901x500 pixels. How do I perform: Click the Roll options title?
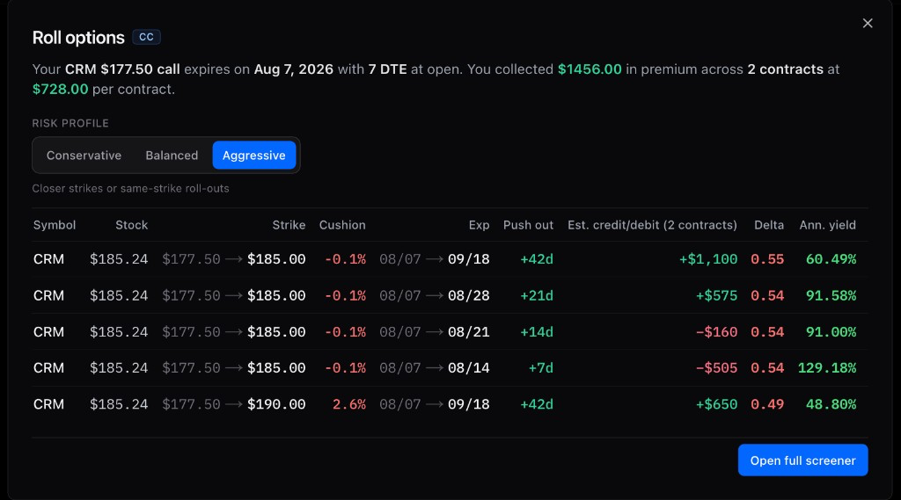coord(78,37)
